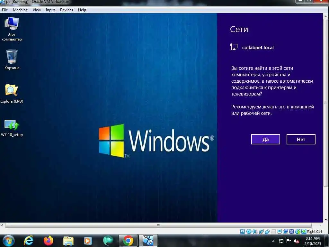329x247 pixels.
Task: Switch to Google Chrome on the taskbar
Action: tap(128, 241)
